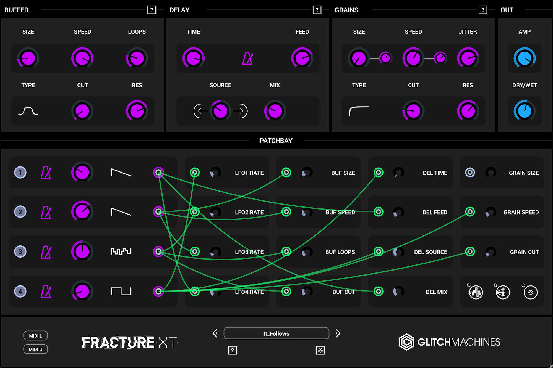Open the settings gear below preset name
This screenshot has height=368, width=553.
(320, 350)
